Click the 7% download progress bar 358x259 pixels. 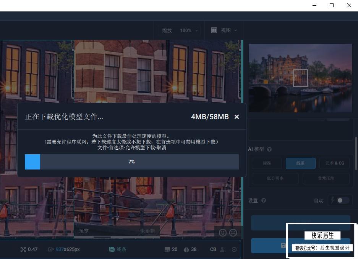click(x=132, y=162)
